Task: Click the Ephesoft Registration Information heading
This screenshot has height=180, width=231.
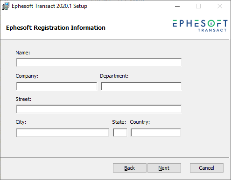Action: [56, 28]
